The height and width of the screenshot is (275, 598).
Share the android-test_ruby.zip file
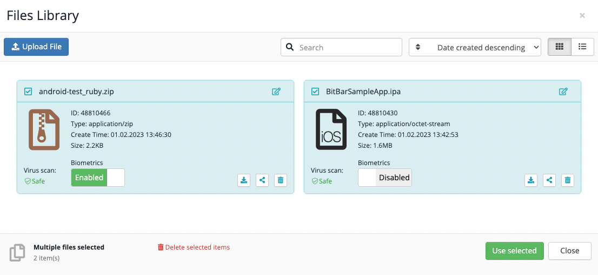[262, 180]
